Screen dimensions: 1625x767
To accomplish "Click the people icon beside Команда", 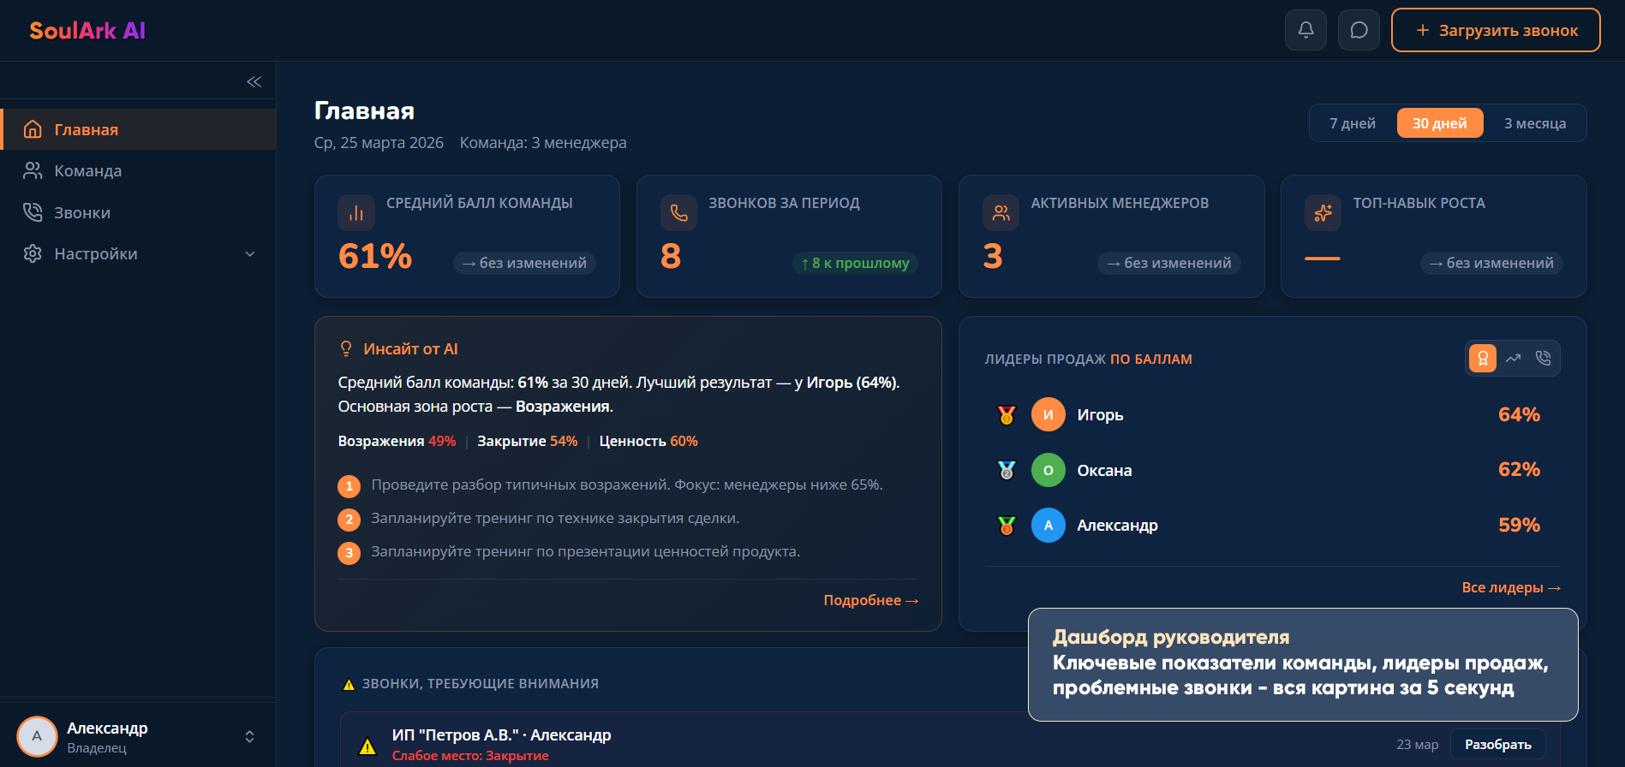I will click(x=33, y=170).
